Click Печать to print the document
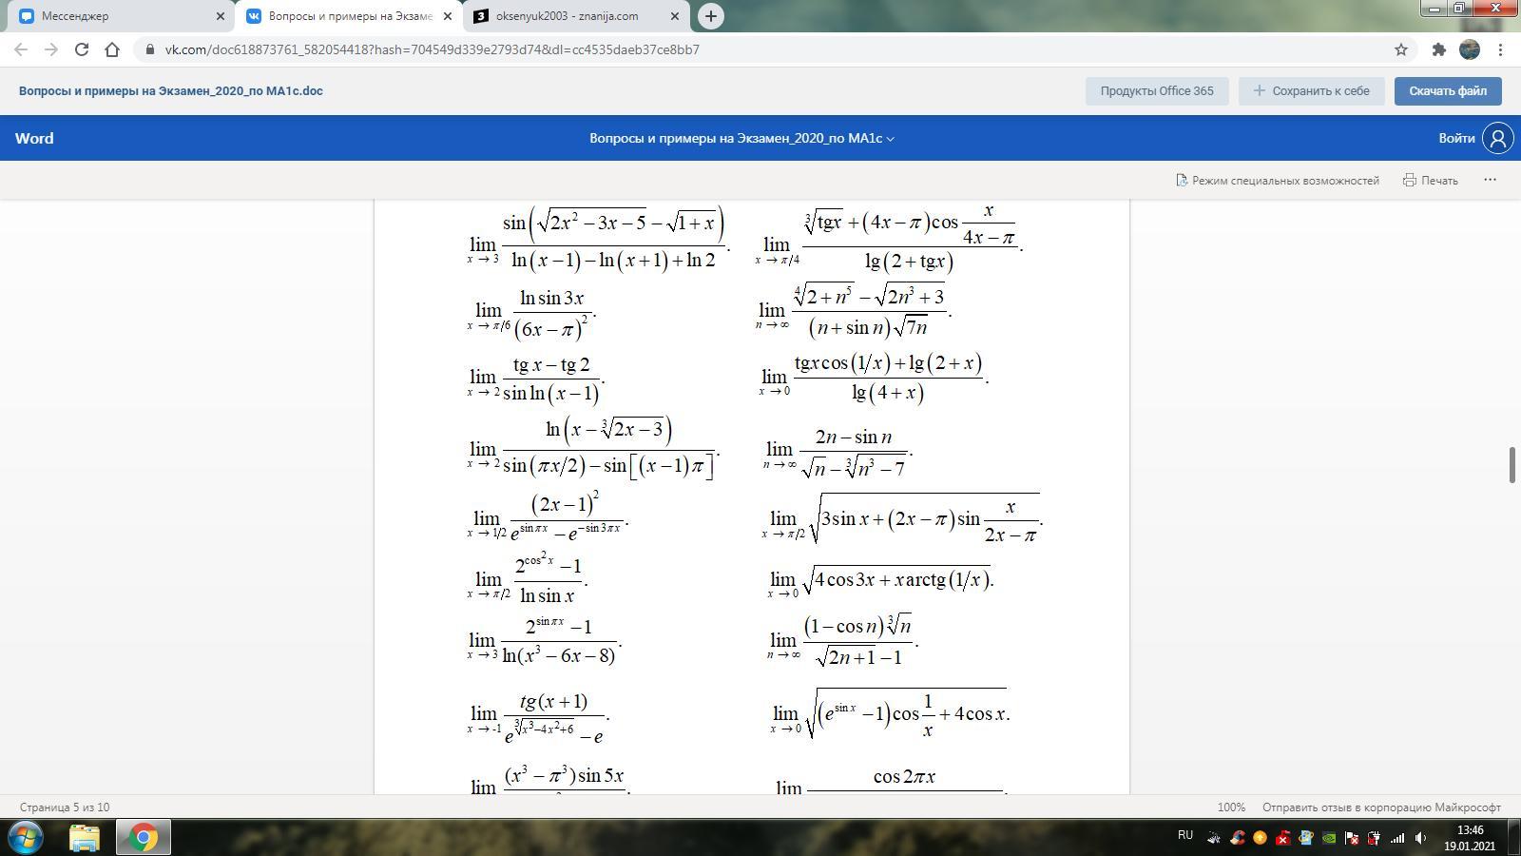 [1431, 181]
